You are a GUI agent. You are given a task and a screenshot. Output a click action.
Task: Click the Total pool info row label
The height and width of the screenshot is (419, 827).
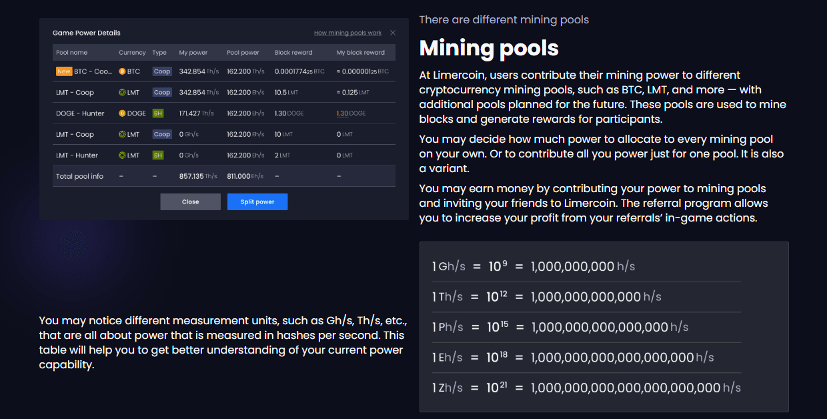79,176
